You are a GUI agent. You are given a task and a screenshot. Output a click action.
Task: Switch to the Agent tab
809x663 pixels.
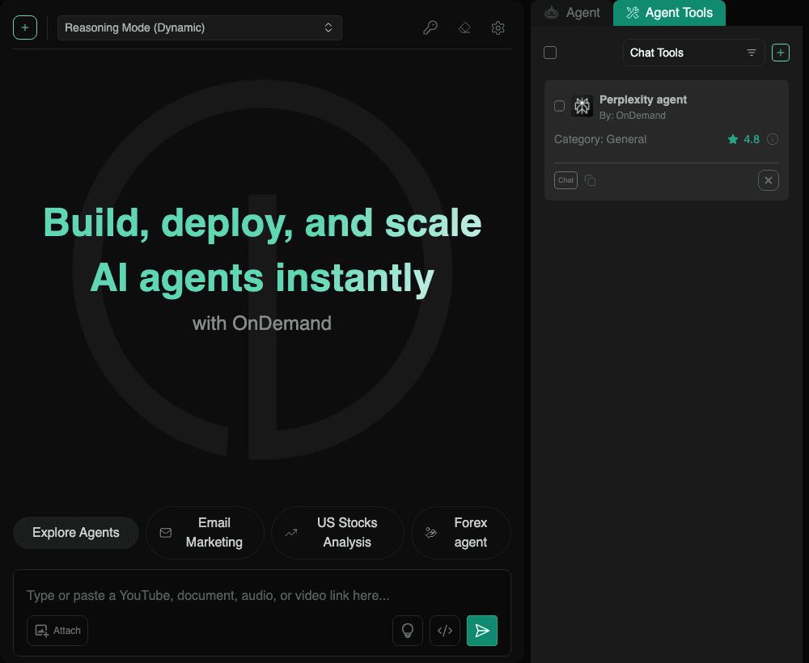click(x=572, y=13)
